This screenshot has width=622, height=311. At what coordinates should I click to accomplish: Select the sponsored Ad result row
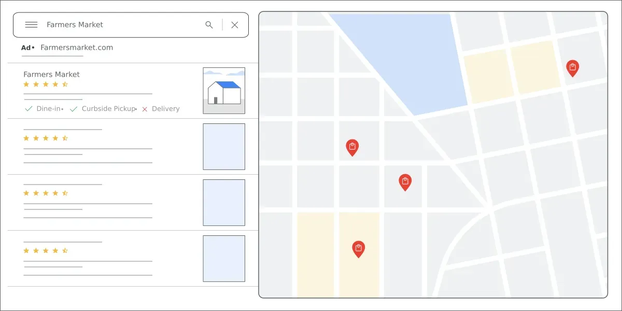(78, 48)
